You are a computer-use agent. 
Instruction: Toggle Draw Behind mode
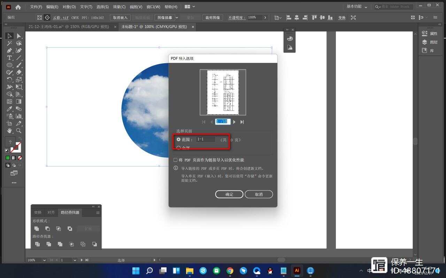(14, 165)
